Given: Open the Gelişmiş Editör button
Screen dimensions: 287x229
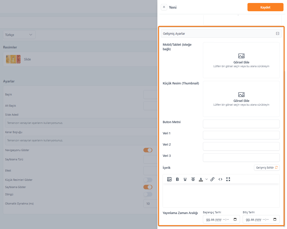Looking at the screenshot, I should tap(267, 168).
